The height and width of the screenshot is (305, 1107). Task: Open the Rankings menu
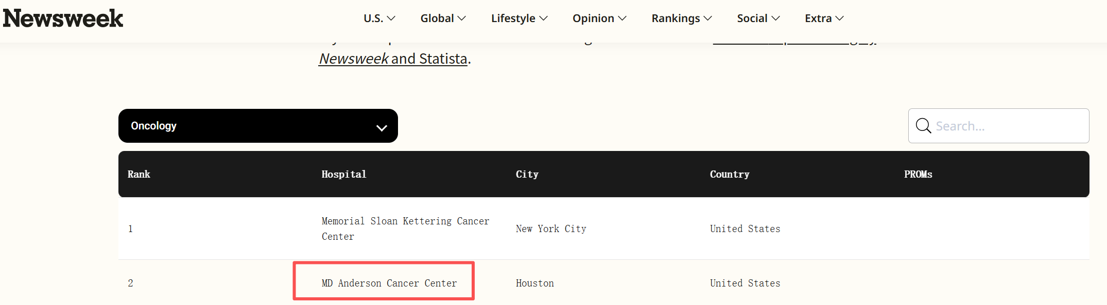point(682,18)
